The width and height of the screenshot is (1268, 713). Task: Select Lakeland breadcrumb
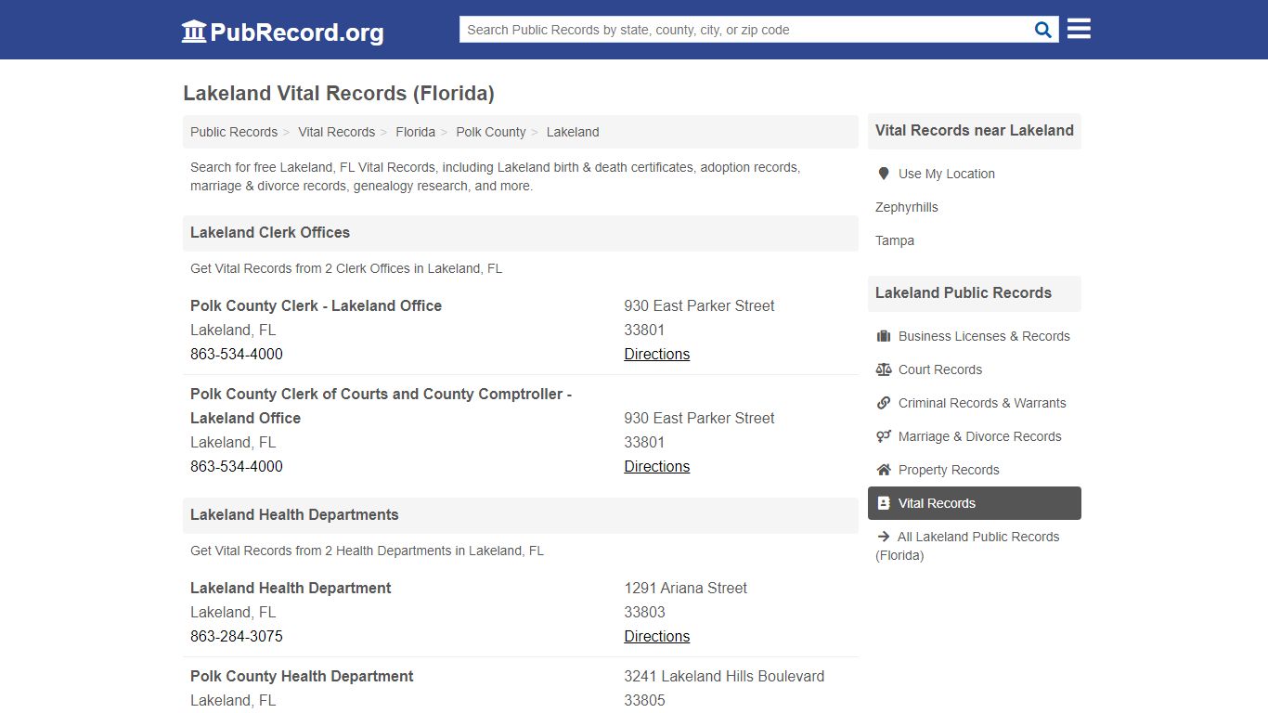point(573,132)
